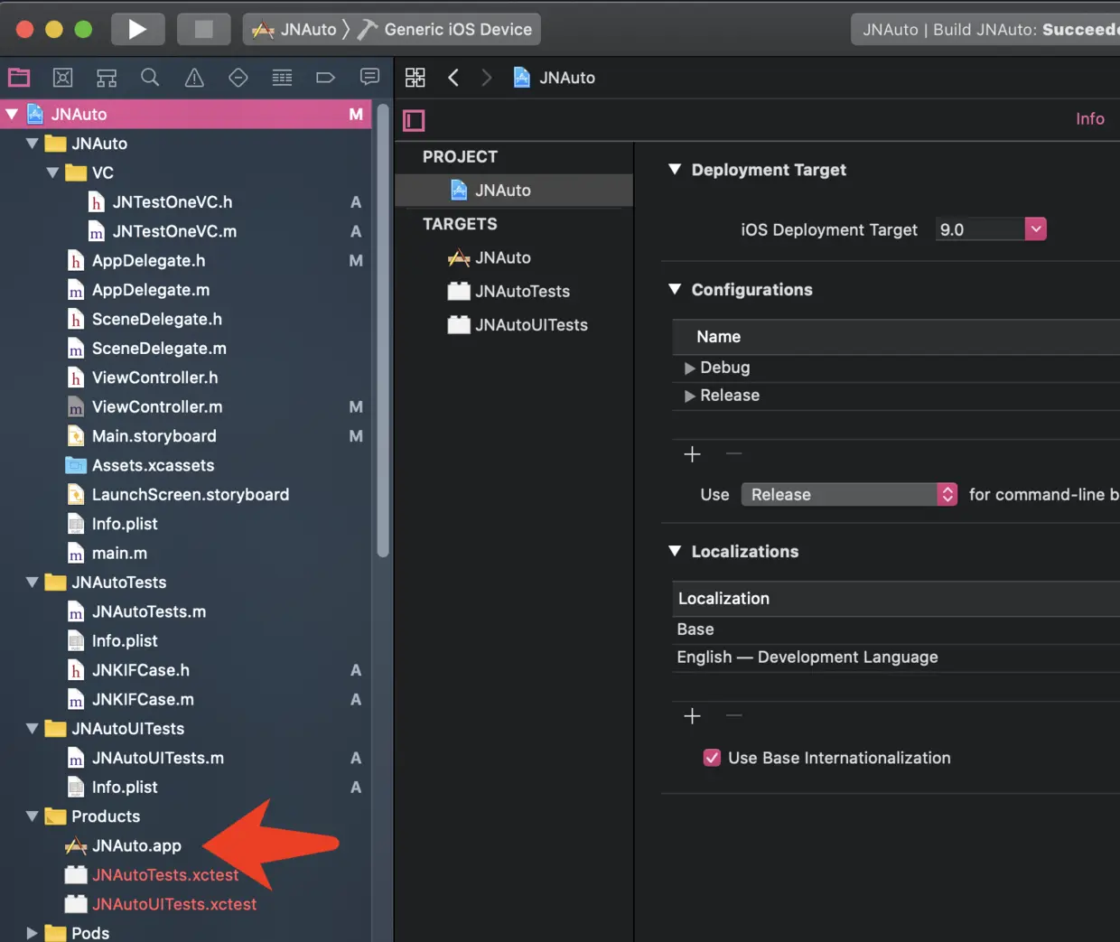Viewport: 1120px width, 942px height.
Task: Collapse the JNAuto group folder
Action: 33,144
